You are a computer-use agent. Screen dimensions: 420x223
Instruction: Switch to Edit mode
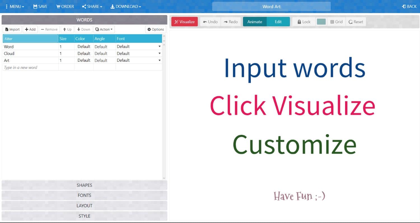click(278, 22)
